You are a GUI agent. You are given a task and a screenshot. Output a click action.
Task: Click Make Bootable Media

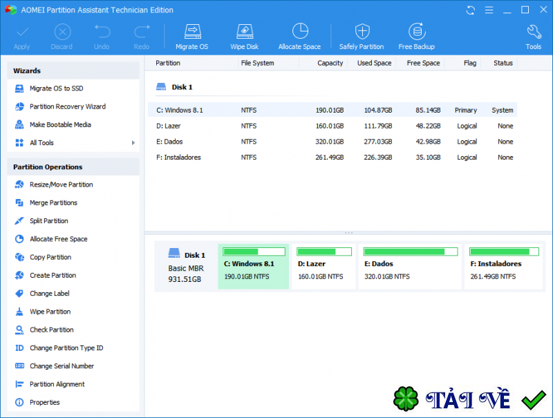point(60,124)
